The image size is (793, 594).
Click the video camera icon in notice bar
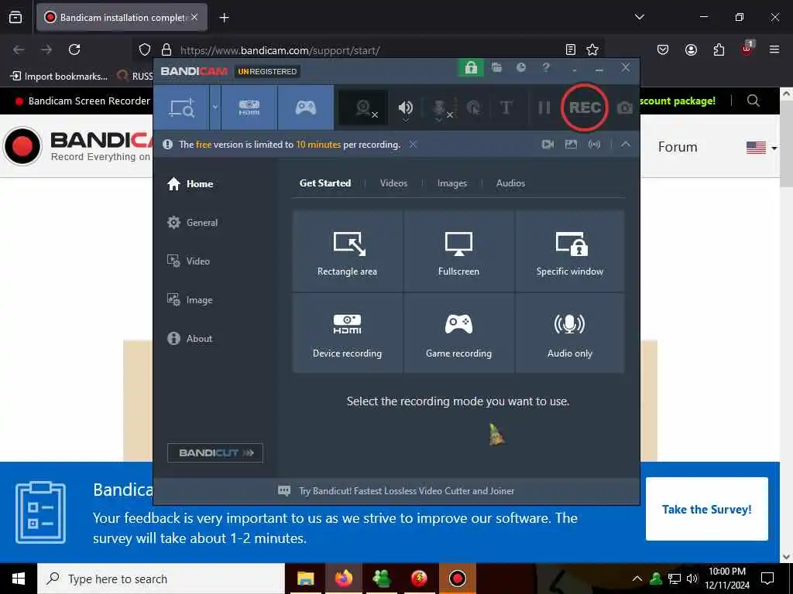(x=548, y=145)
